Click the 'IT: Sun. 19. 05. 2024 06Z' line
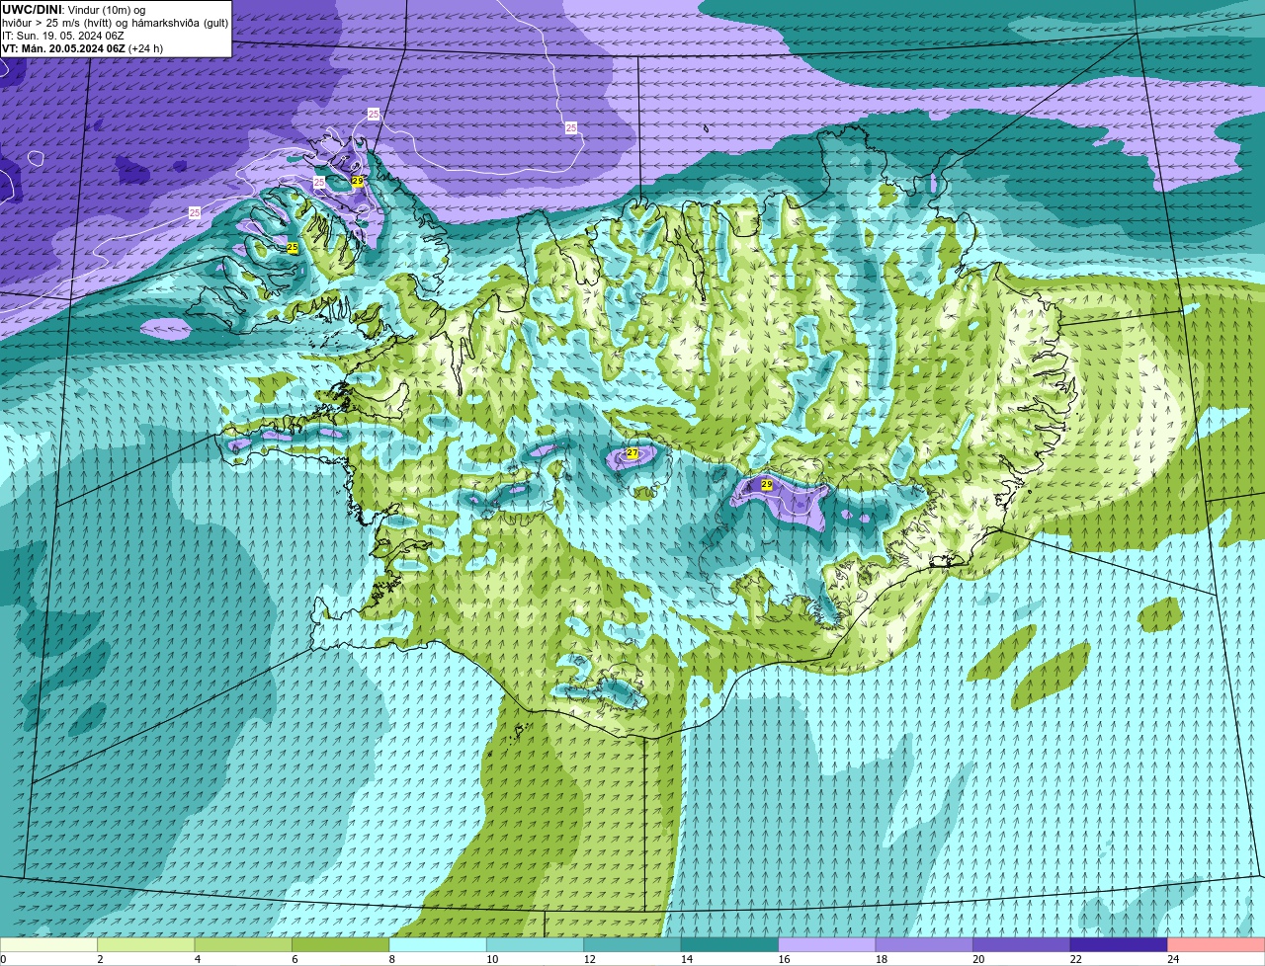1265x966 pixels. 63,36
